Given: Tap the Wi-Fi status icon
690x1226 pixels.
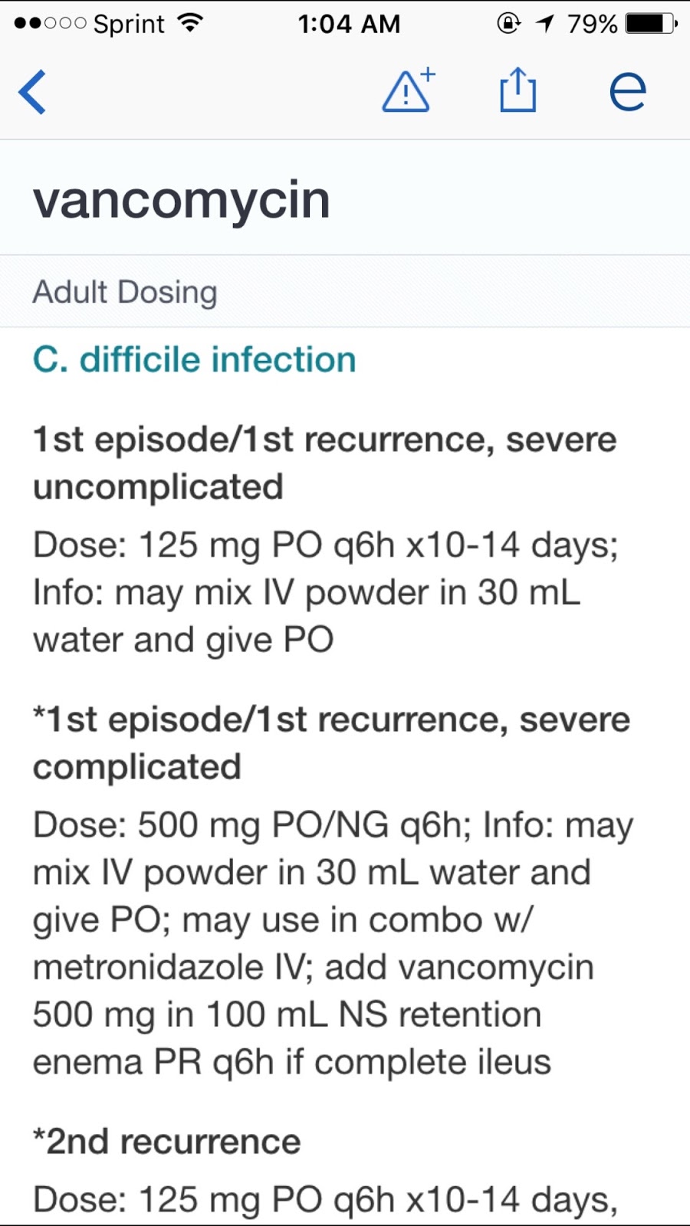Looking at the screenshot, I should 189,23.
